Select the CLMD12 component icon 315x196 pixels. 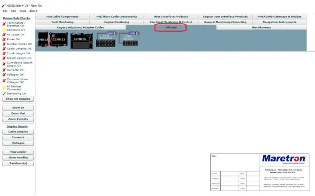[59, 40]
